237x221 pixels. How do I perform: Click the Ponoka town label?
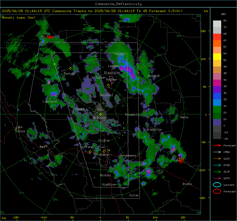tap(120, 54)
